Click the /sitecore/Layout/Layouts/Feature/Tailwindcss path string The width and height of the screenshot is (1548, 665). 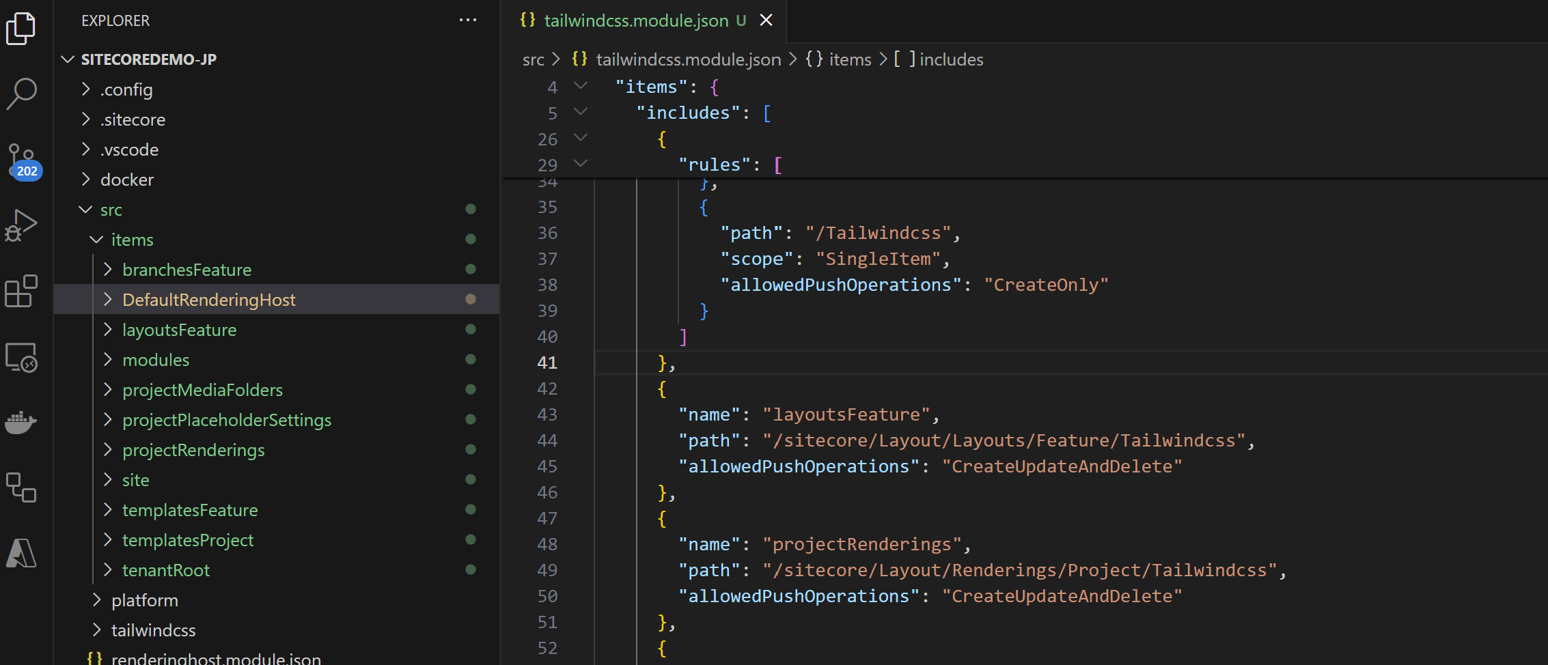[x=1004, y=440]
